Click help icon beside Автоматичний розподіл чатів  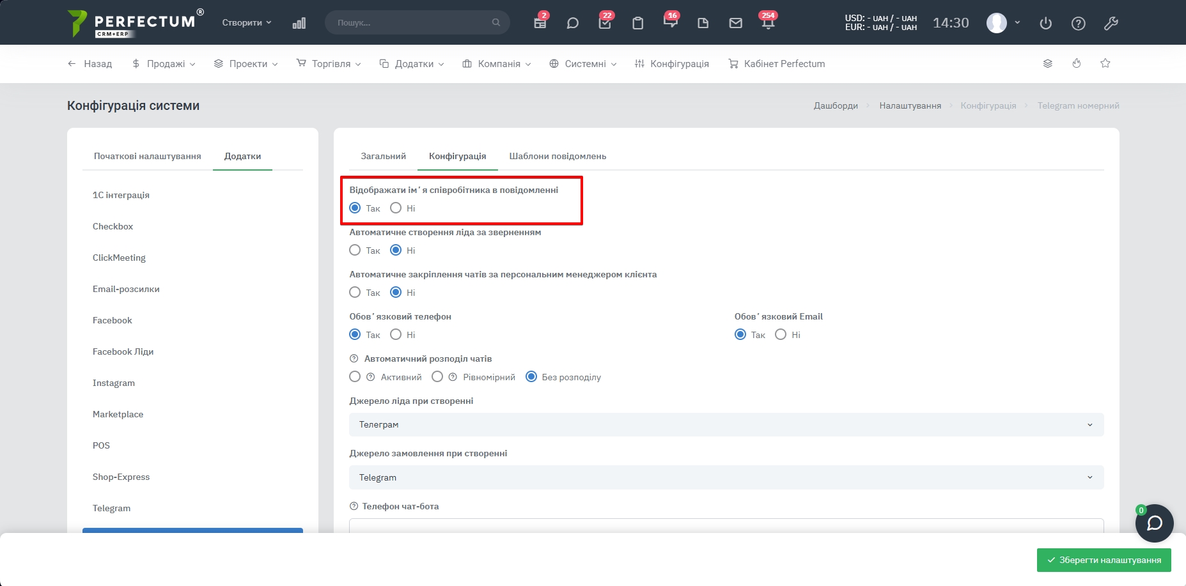[354, 359]
